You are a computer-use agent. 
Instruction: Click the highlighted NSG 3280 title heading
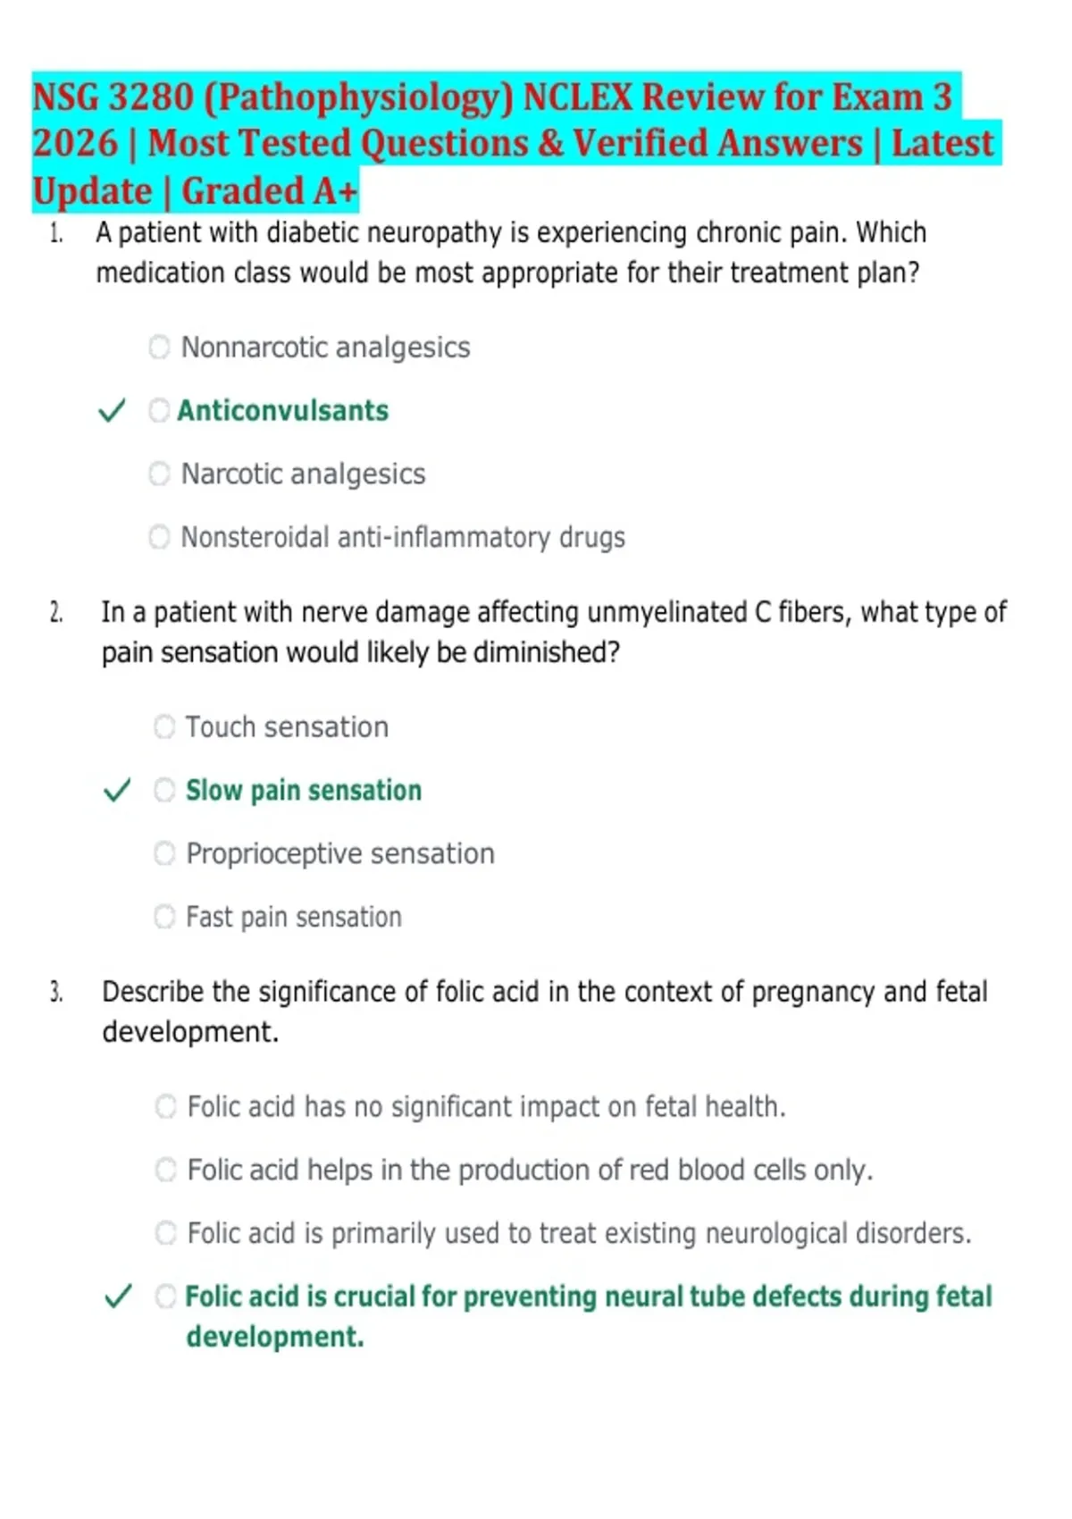pyautogui.click(x=516, y=143)
